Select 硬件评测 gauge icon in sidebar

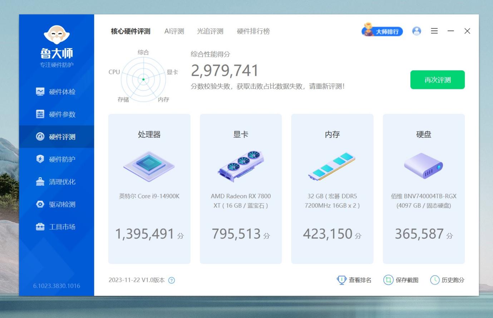(x=40, y=137)
